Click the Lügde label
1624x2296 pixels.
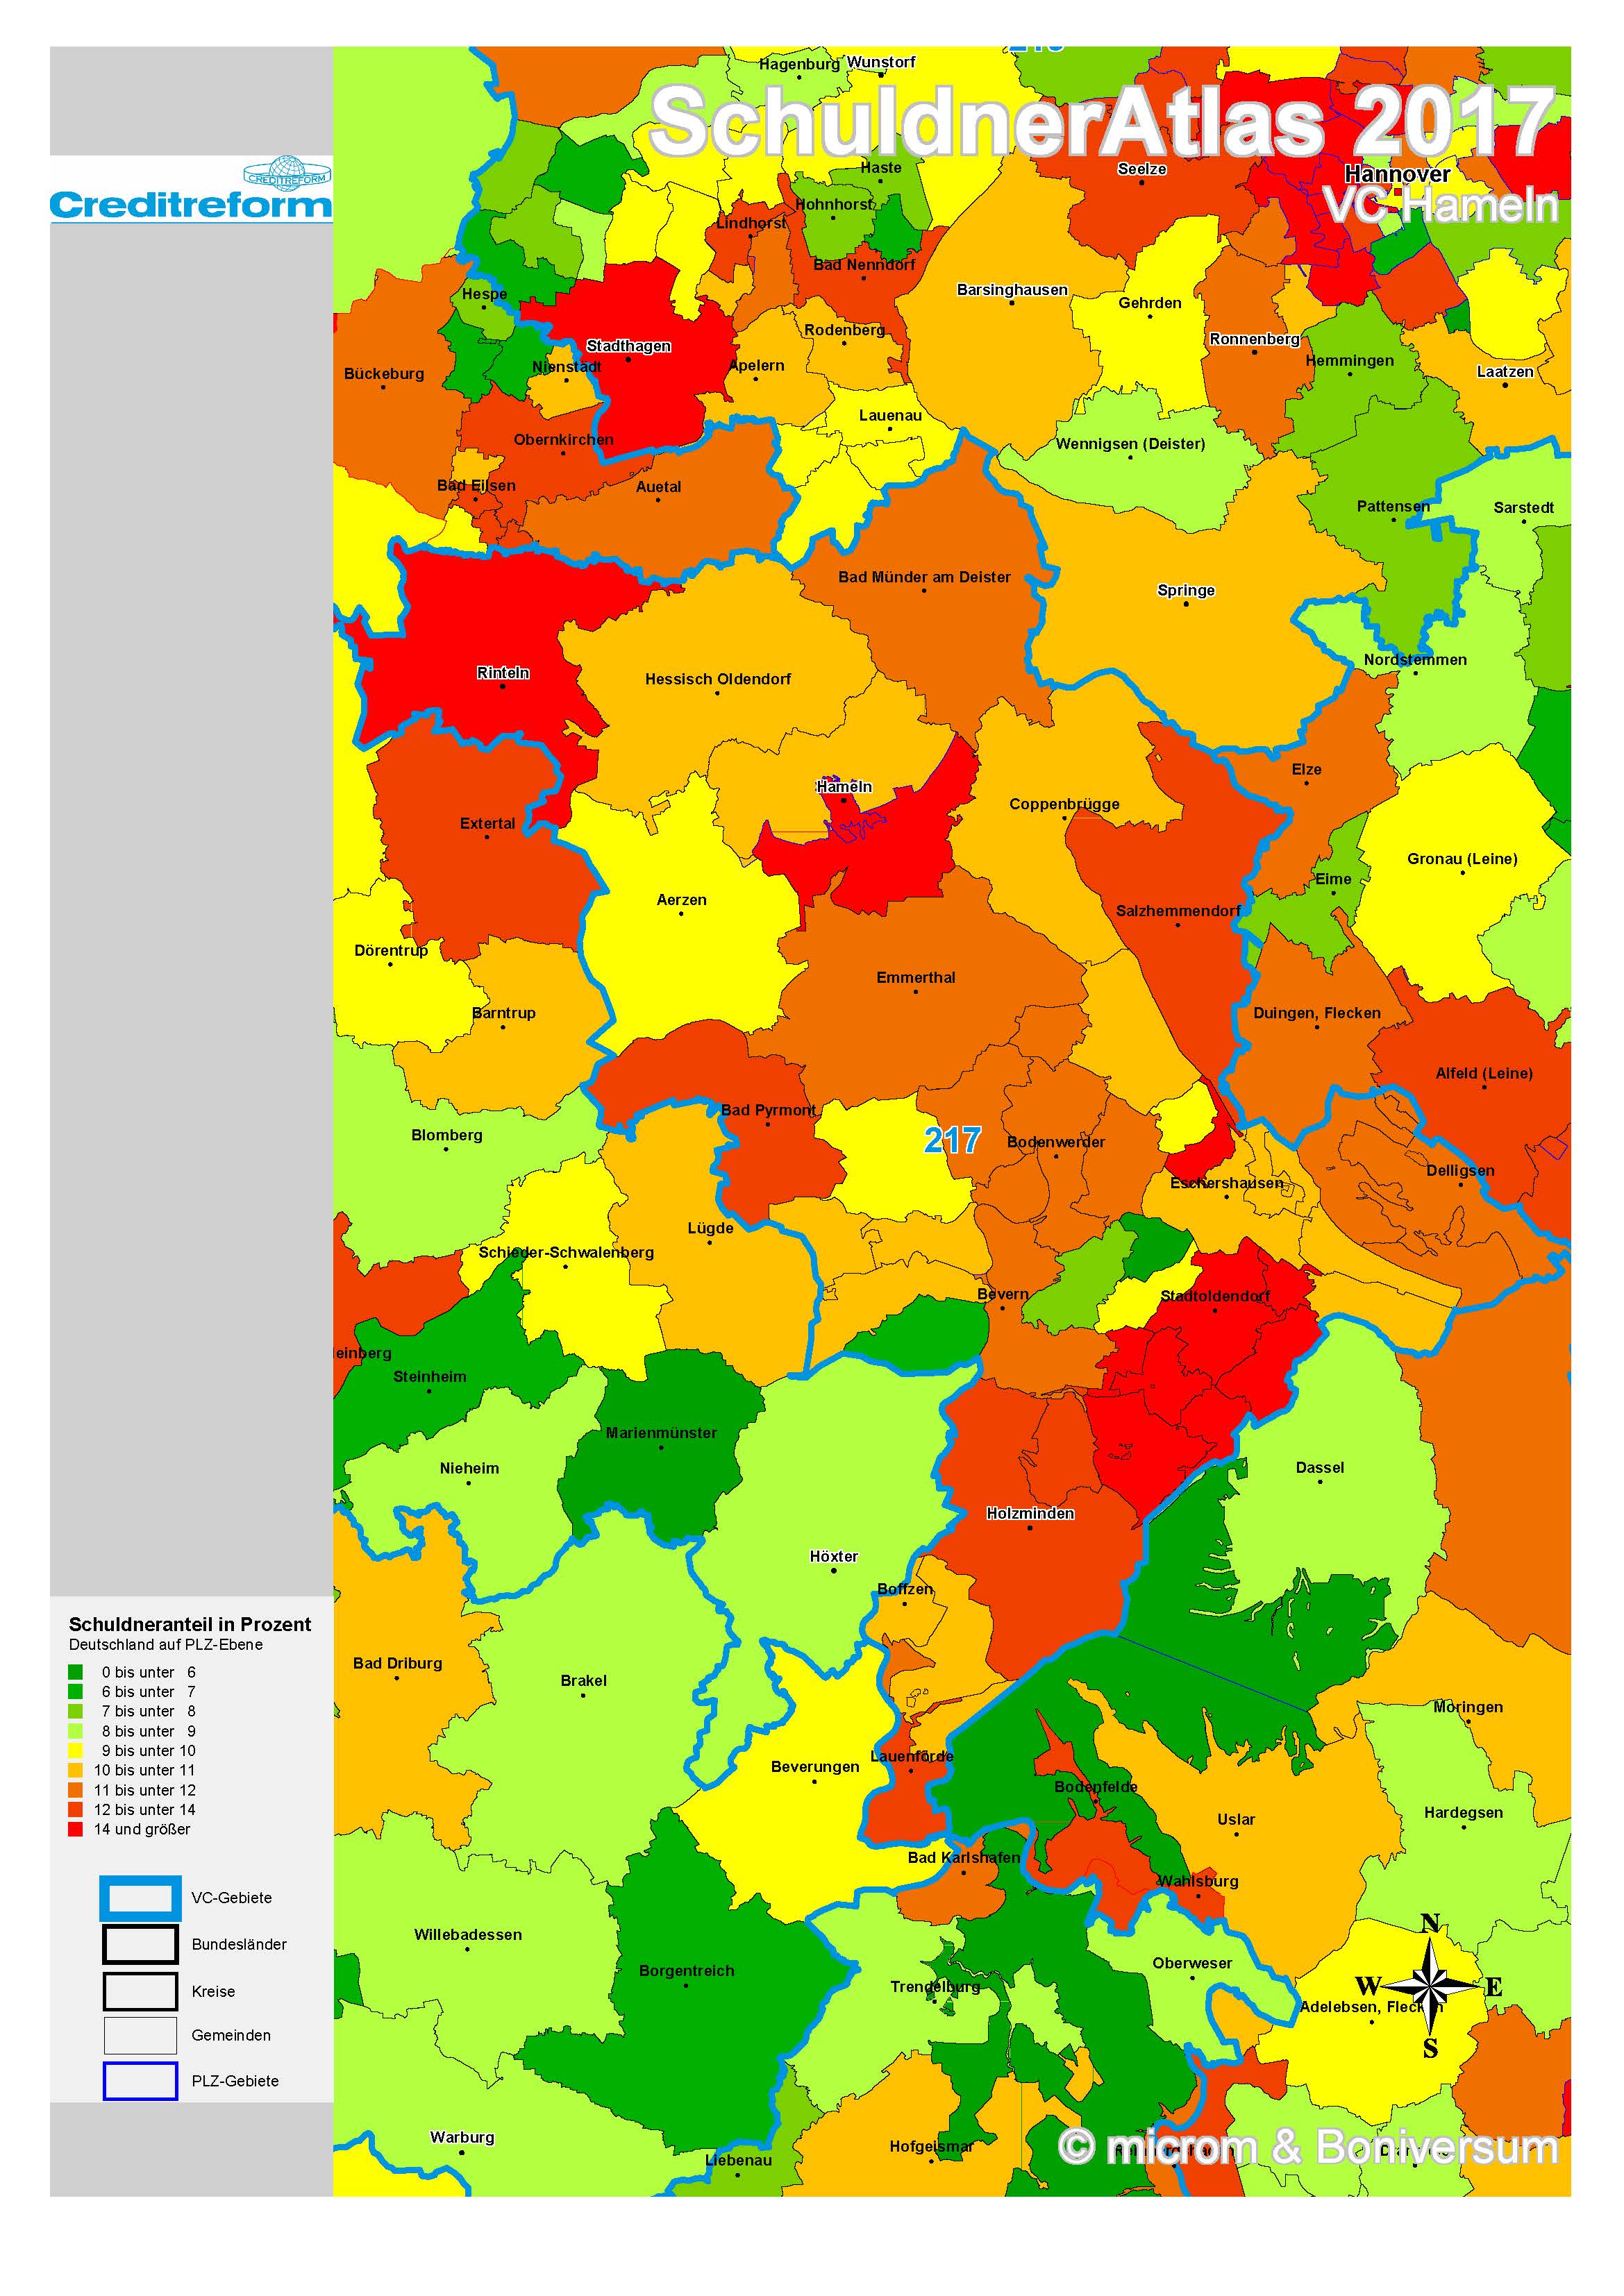click(x=710, y=1228)
